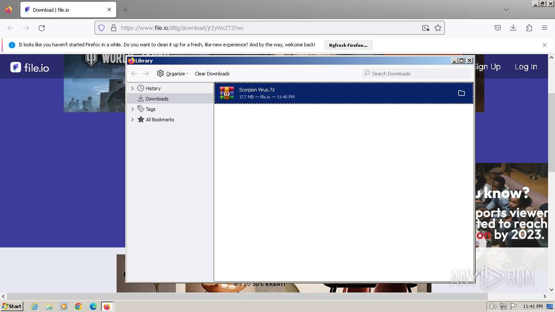Image resolution: width=555 pixels, height=312 pixels.
Task: Open a new tab
Action: pyautogui.click(x=125, y=10)
